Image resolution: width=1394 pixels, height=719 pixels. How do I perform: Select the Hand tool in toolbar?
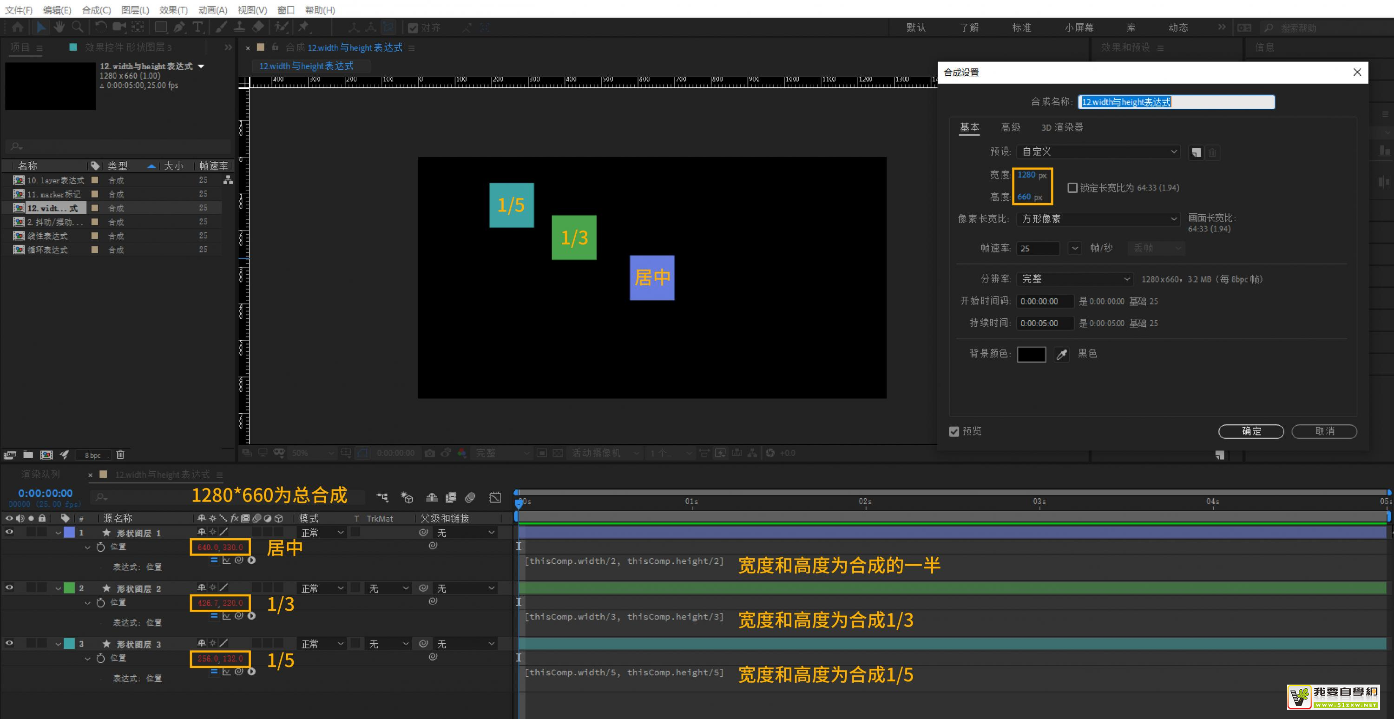pos(59,26)
